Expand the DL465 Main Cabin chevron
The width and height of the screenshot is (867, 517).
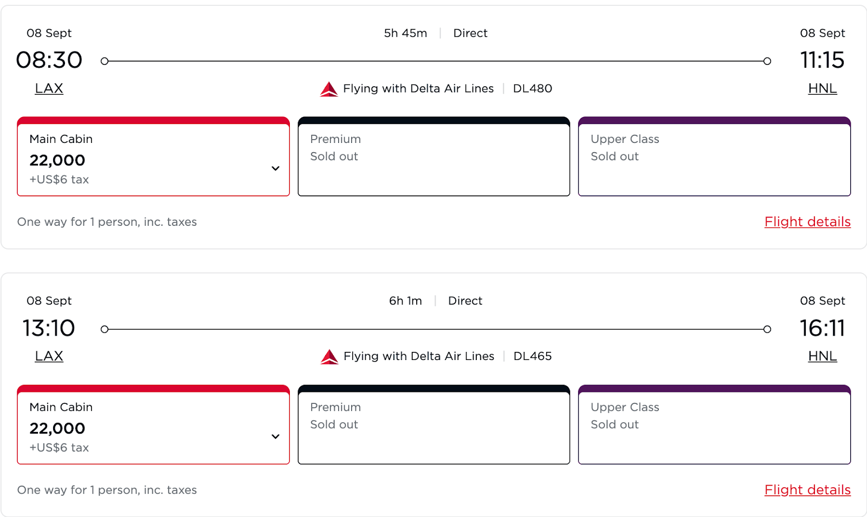pos(275,436)
